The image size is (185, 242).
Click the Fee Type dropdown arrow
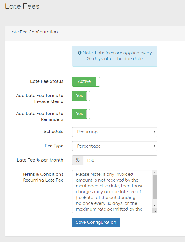[x=154, y=146]
